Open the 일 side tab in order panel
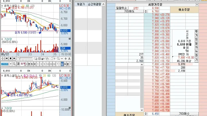Viewport: 207px width, 116px height. click(196, 43)
